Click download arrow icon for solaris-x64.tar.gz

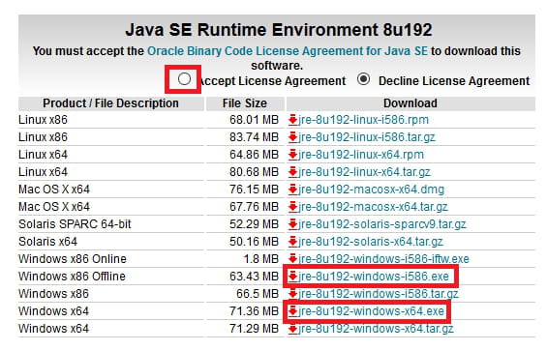point(293,242)
